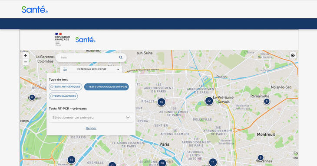Viewport: 317px width, 166px height.
Task: Open cluster marker 6 on left edge
Action: [x=32, y=97]
